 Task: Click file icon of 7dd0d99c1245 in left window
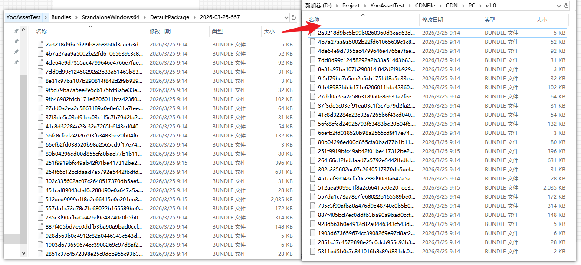(x=40, y=72)
